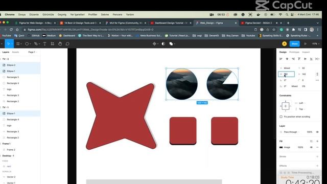This screenshot has width=327, height=184.
Task: Switch to the Inspect tab
Action: coord(306,52)
